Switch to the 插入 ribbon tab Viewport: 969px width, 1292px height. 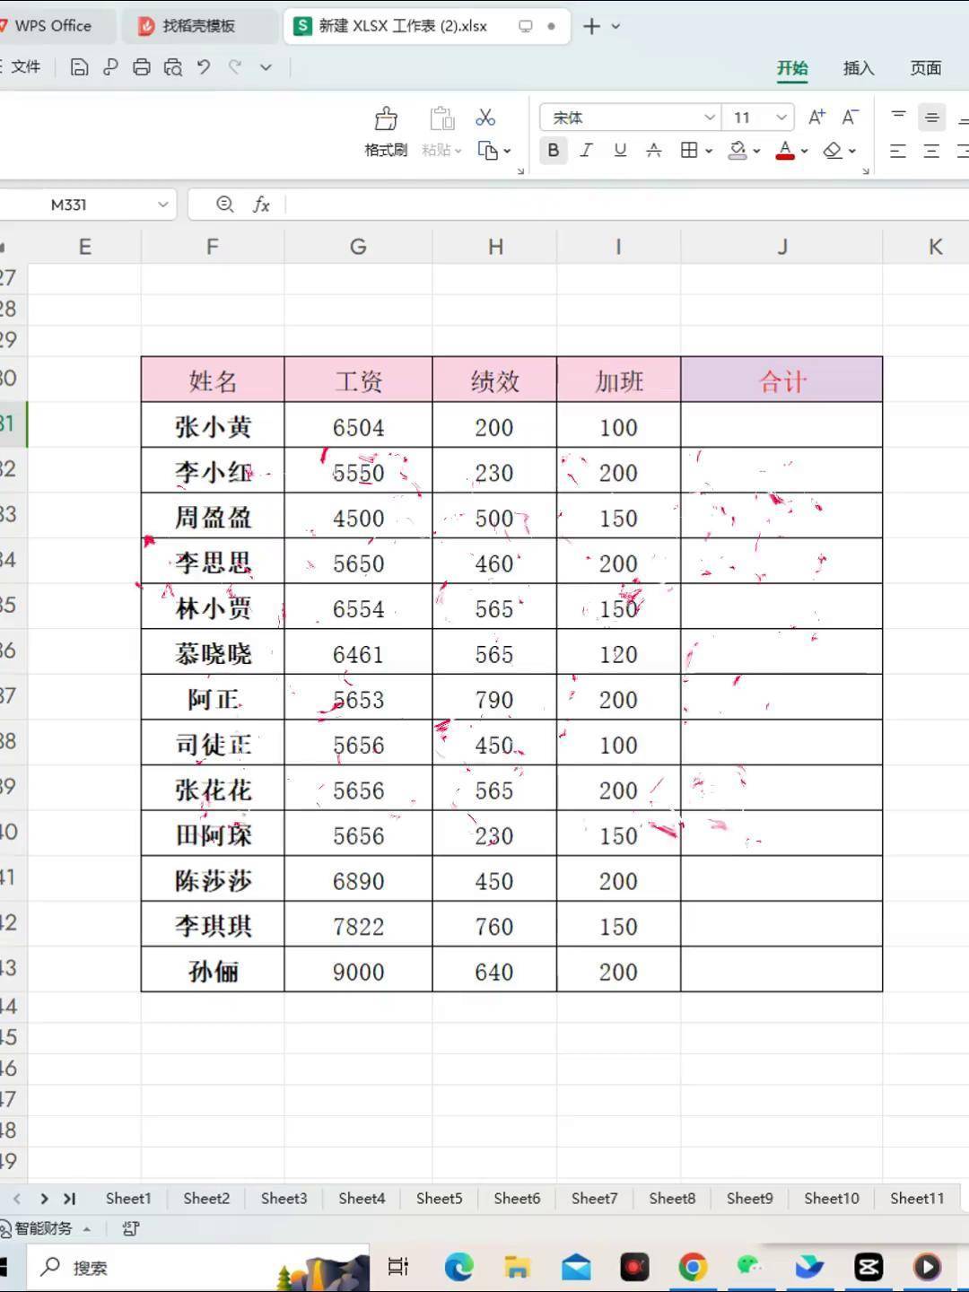(x=858, y=68)
